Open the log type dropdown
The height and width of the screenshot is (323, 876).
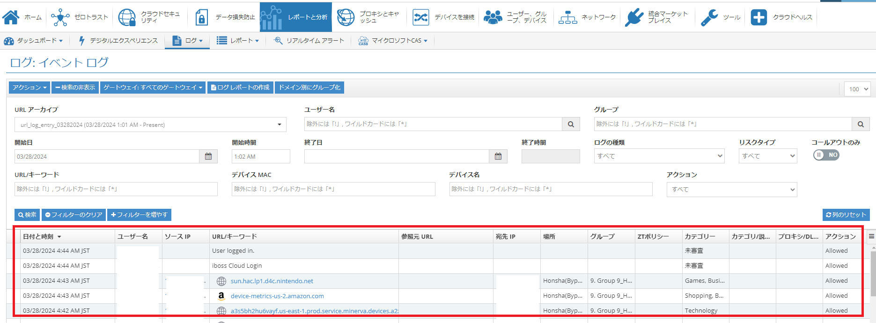click(x=659, y=156)
